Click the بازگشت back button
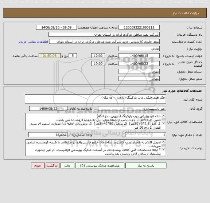The height and width of the screenshot is (203, 210). coord(52,165)
